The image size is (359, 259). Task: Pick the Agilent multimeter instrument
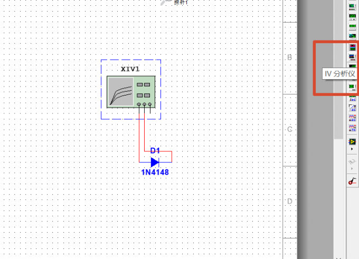352,108
